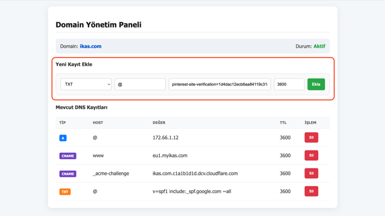This screenshot has width=385, height=216.
Task: Delete the _acme-challenge CNAME record
Action: click(x=311, y=173)
